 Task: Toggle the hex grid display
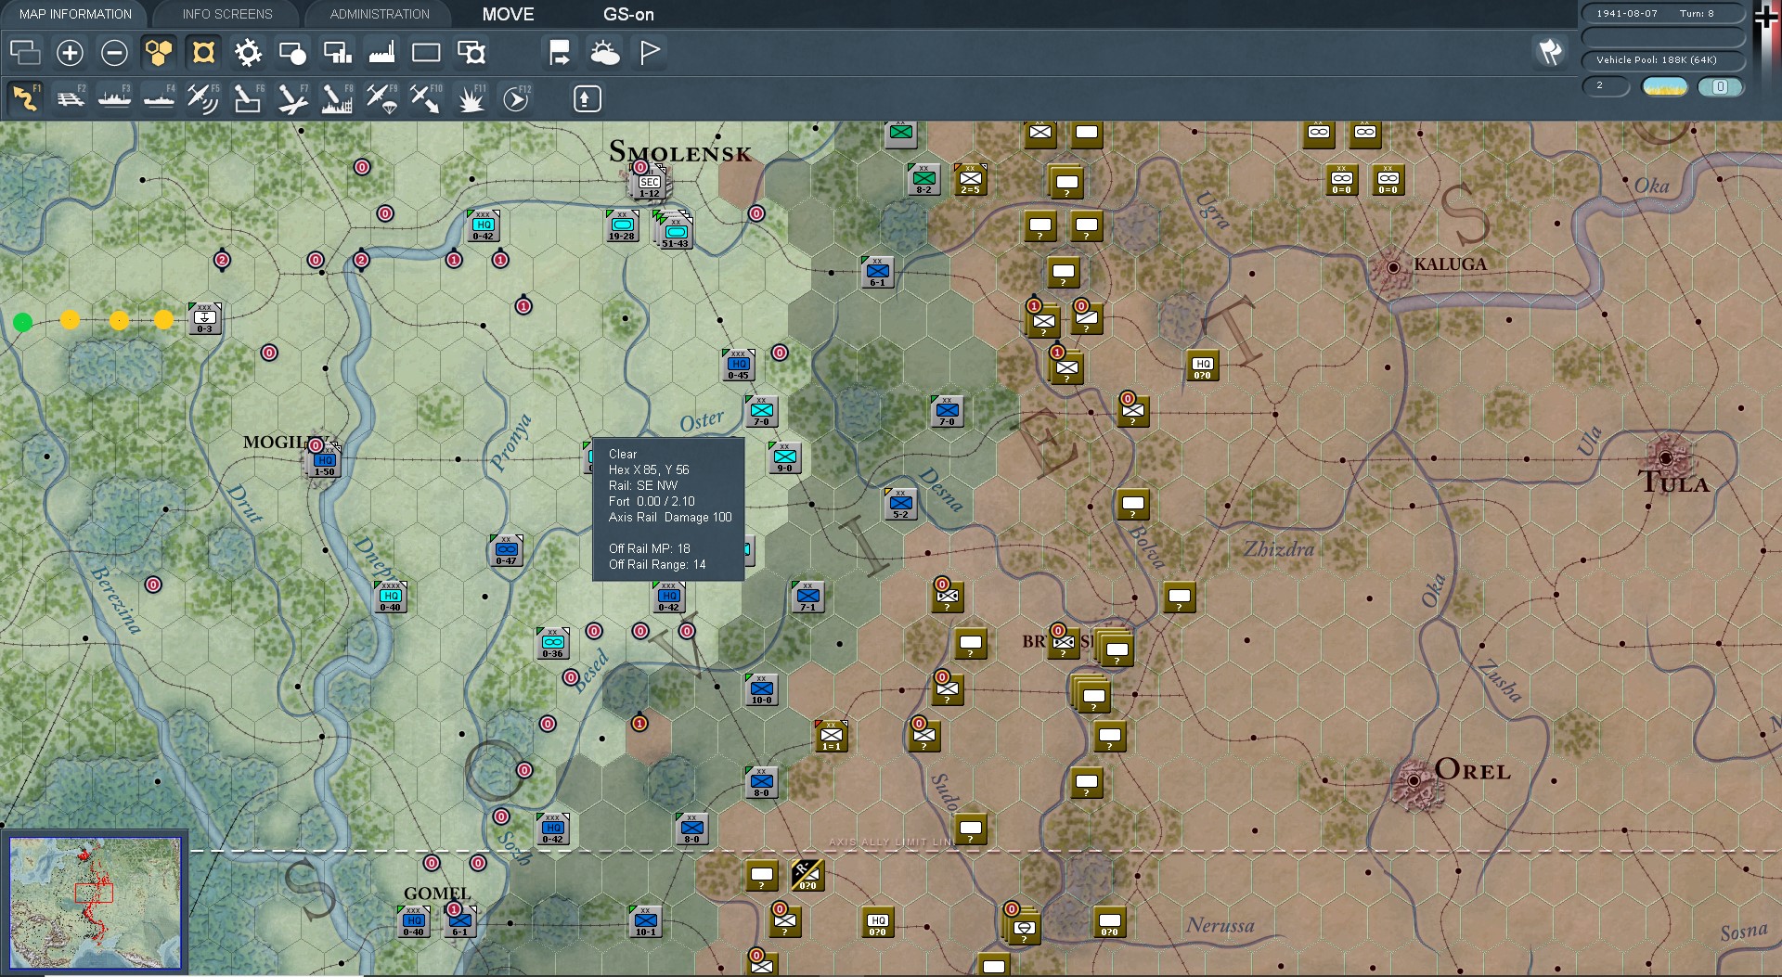point(159,53)
